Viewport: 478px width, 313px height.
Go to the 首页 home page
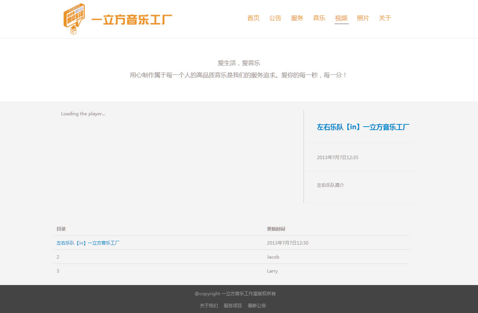point(253,18)
